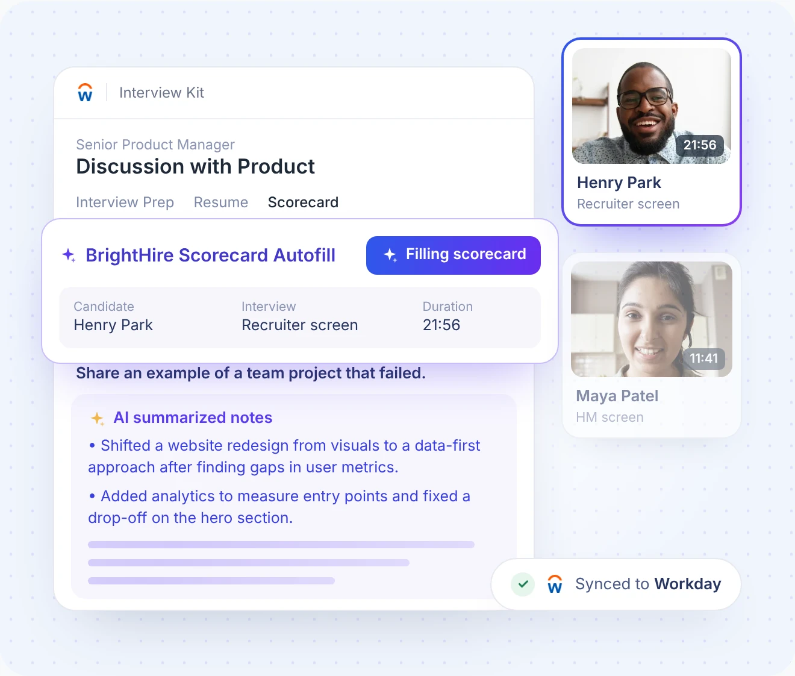Image resolution: width=795 pixels, height=676 pixels.
Task: Click the green checkmark sync status icon
Action: 523,584
